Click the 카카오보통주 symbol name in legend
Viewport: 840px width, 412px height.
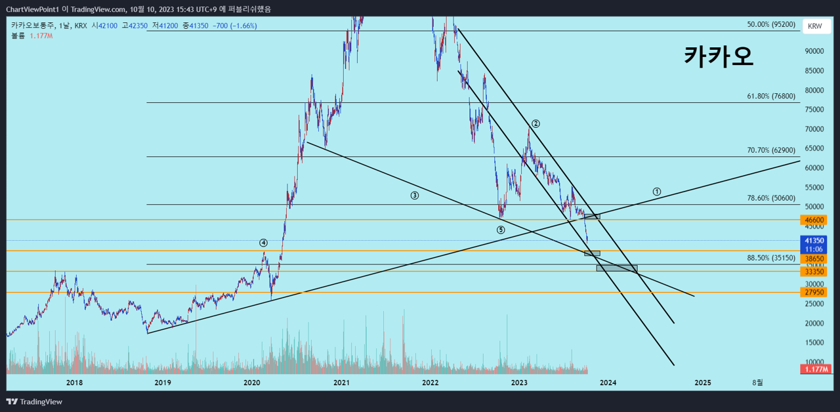33,26
